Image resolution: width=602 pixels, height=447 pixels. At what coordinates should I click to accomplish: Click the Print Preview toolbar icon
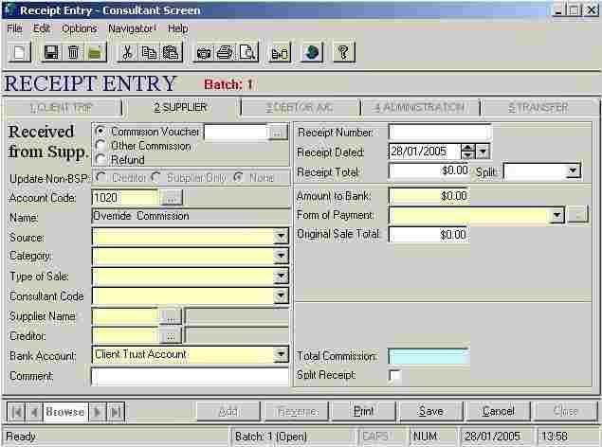pos(246,52)
